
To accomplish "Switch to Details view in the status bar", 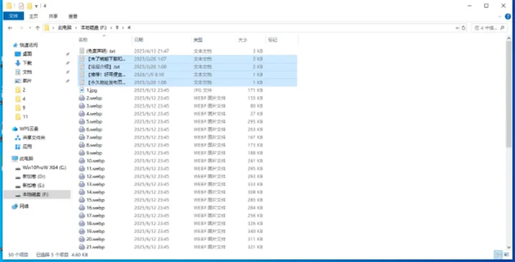I will (x=498, y=254).
